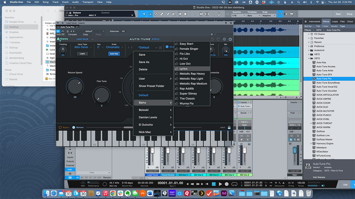Open Finder from the Dock
The height and width of the screenshot is (199, 355).
(x=46, y=193)
